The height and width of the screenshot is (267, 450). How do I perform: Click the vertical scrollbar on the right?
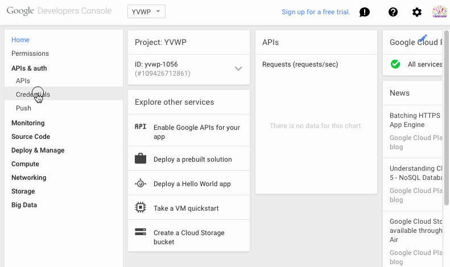coord(446,118)
